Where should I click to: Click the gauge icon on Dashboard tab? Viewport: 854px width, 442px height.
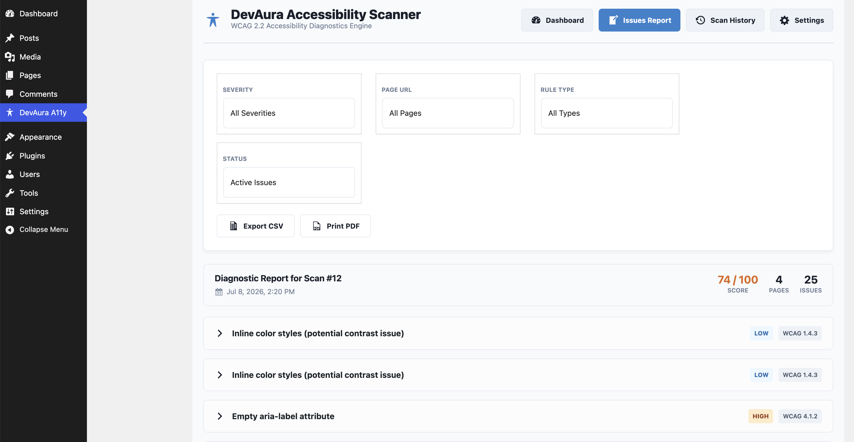point(536,20)
